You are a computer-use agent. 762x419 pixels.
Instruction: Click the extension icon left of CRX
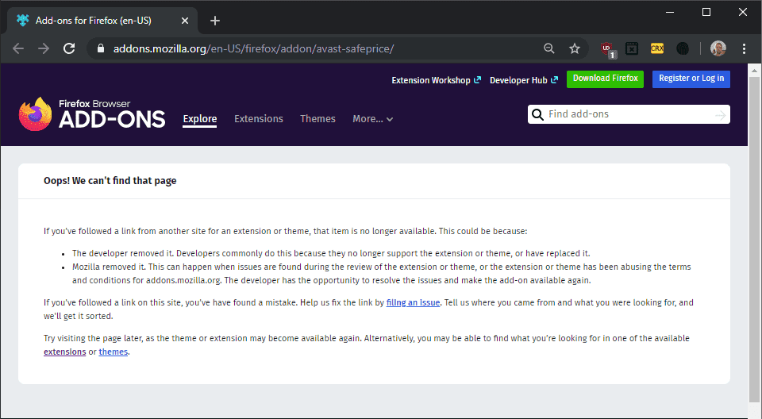click(x=632, y=48)
